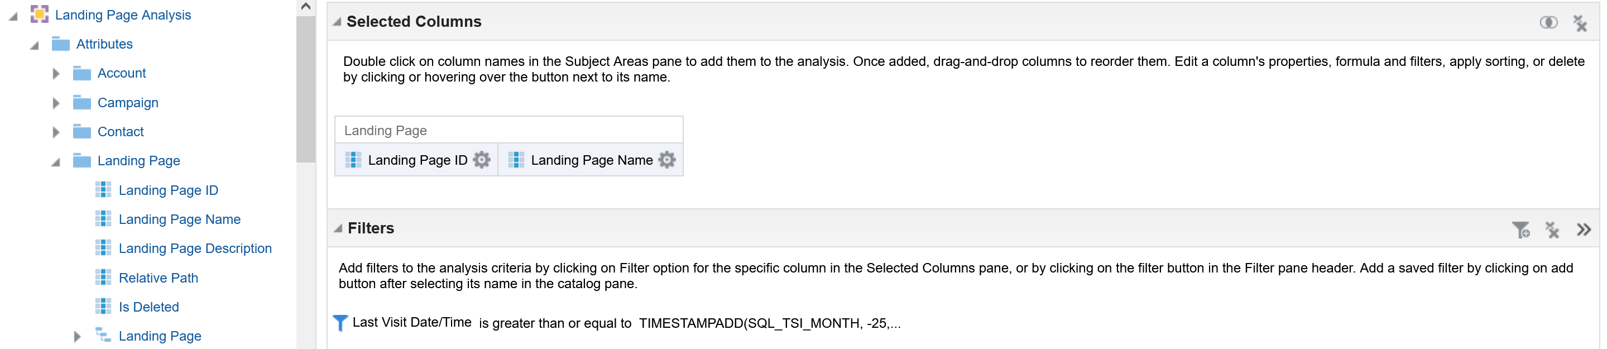1607x349 pixels.
Task: Create a new filter using funnel icon
Action: pos(1520,230)
